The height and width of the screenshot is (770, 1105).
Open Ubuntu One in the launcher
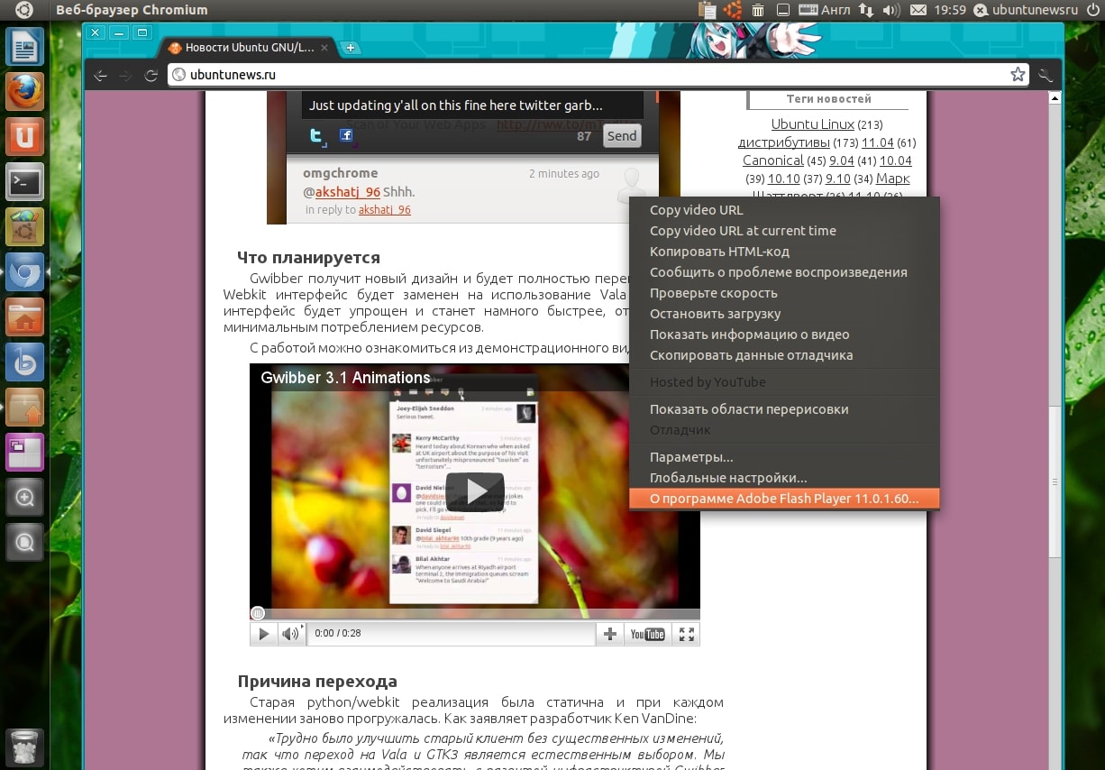24,137
